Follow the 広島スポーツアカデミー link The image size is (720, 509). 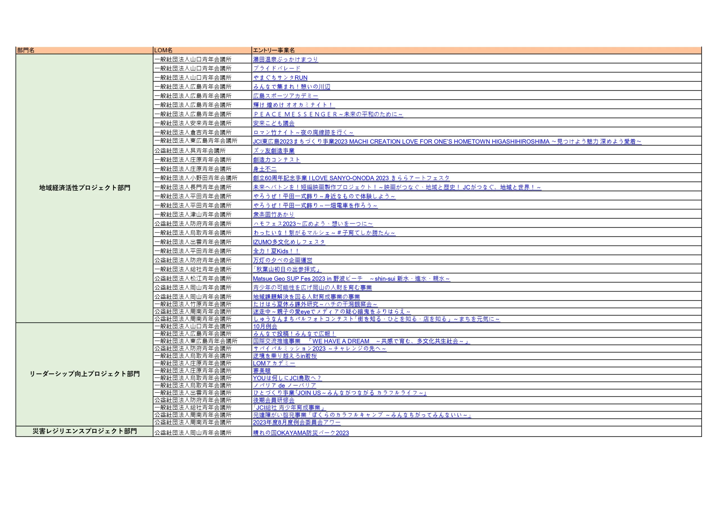point(285,96)
